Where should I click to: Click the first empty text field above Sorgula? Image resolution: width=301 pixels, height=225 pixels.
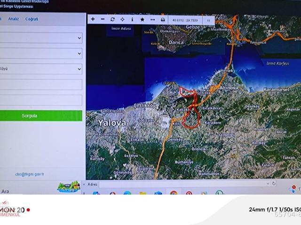(x=40, y=84)
